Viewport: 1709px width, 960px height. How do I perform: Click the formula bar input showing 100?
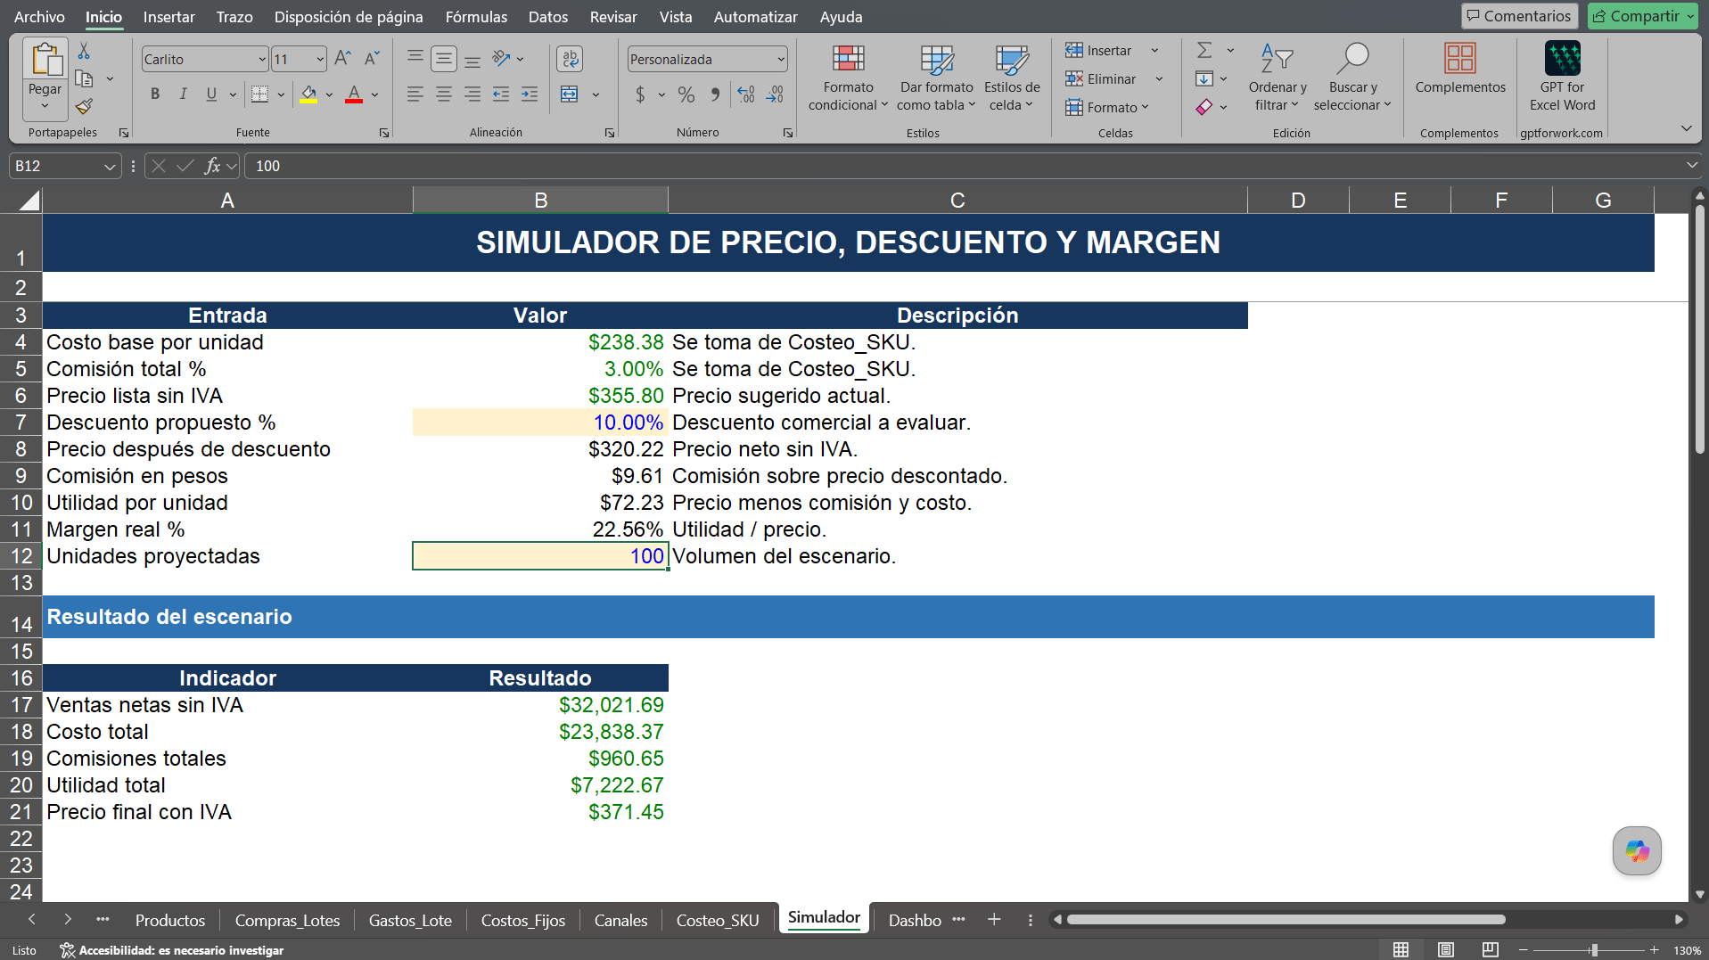(x=963, y=166)
